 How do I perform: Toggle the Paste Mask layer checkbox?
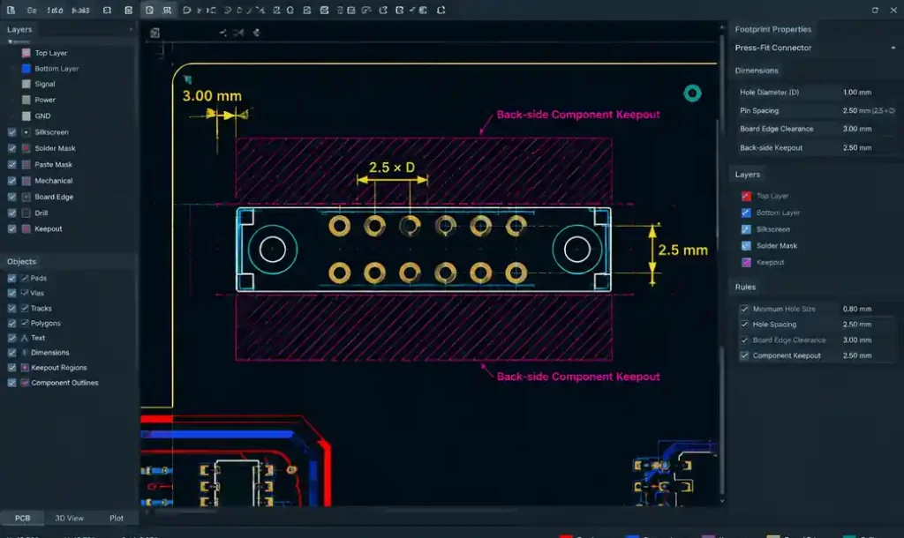(x=12, y=164)
